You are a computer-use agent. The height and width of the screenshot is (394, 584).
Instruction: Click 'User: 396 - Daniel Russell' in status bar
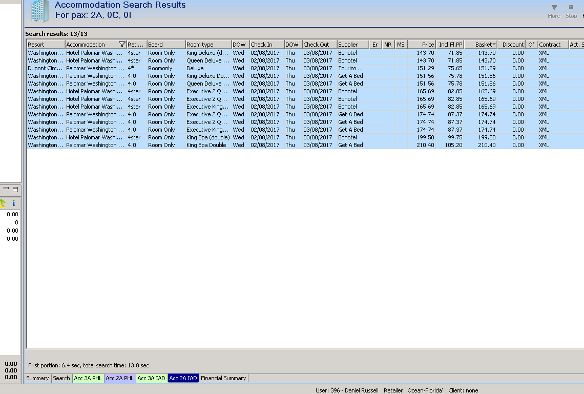(x=347, y=390)
